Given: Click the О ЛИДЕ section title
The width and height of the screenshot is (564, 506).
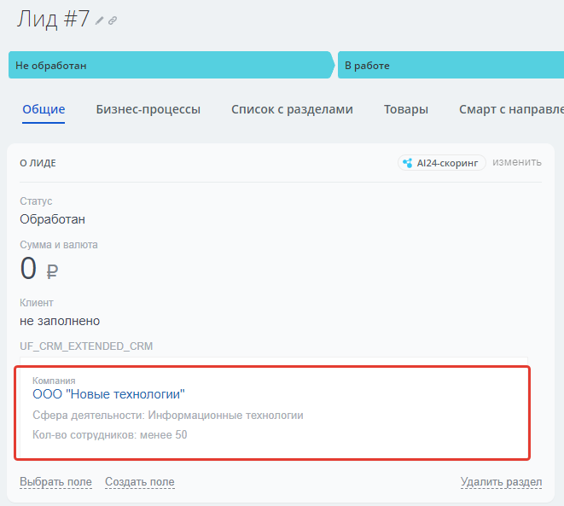Looking at the screenshot, I should [38, 163].
